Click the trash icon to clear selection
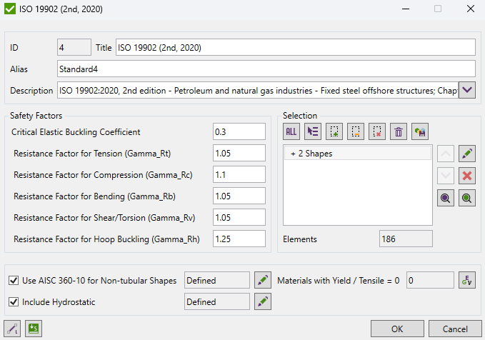The image size is (485, 340). pyautogui.click(x=399, y=131)
